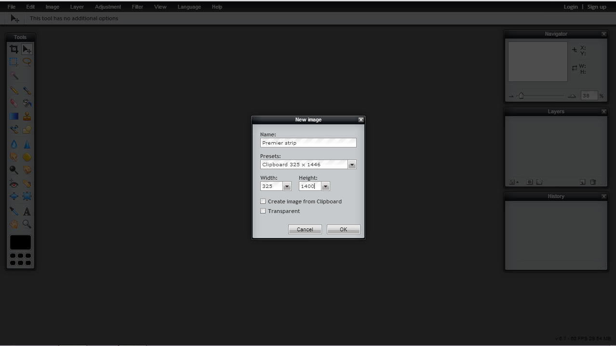
Task: Cancel the New image dialog
Action: (x=305, y=229)
